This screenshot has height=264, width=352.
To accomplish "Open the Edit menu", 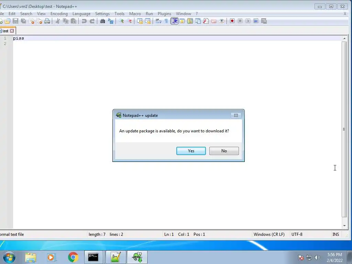I will coord(12,14).
